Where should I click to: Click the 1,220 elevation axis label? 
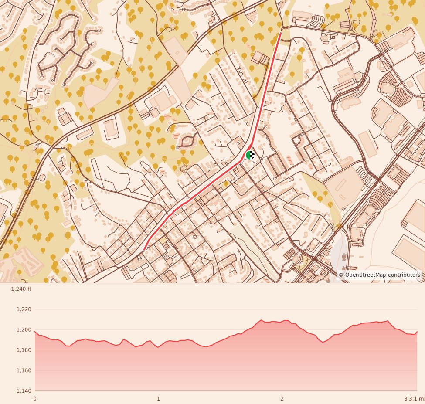tap(24, 309)
